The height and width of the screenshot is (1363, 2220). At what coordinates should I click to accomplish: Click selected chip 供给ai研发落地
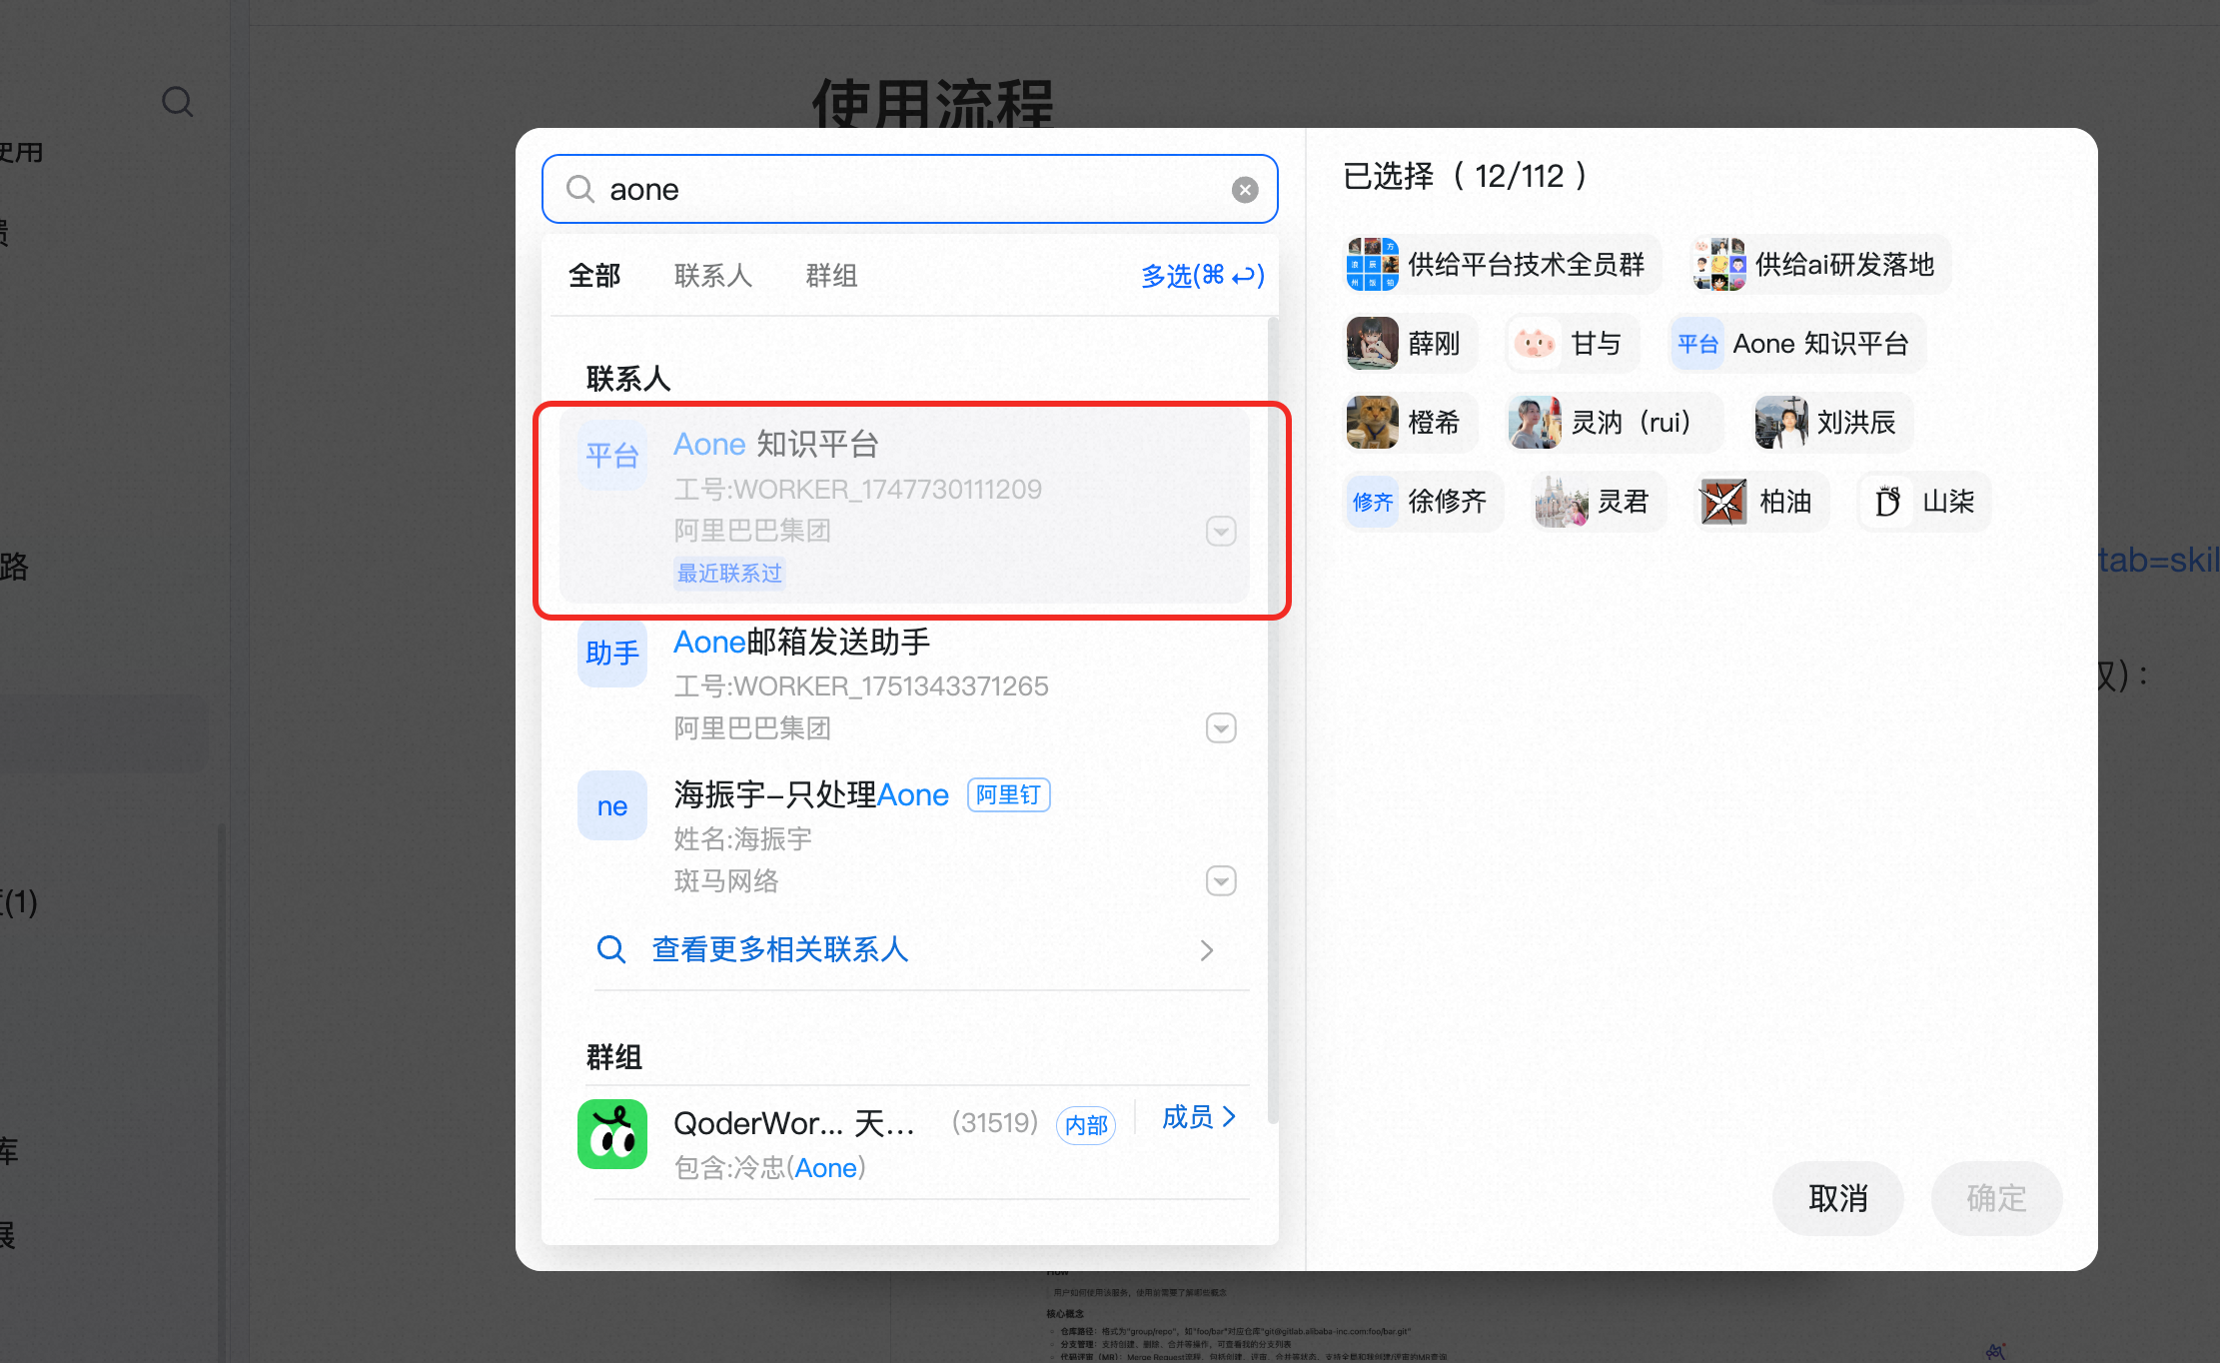click(1818, 265)
